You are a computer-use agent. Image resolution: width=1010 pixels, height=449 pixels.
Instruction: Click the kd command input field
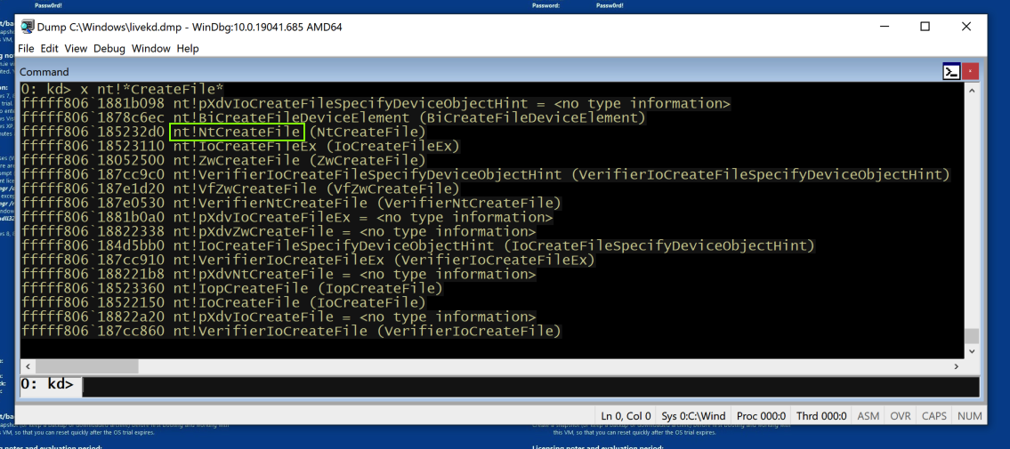[x=531, y=386]
